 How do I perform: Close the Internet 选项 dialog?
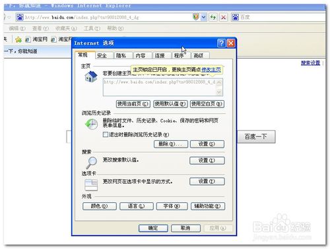tap(231, 43)
